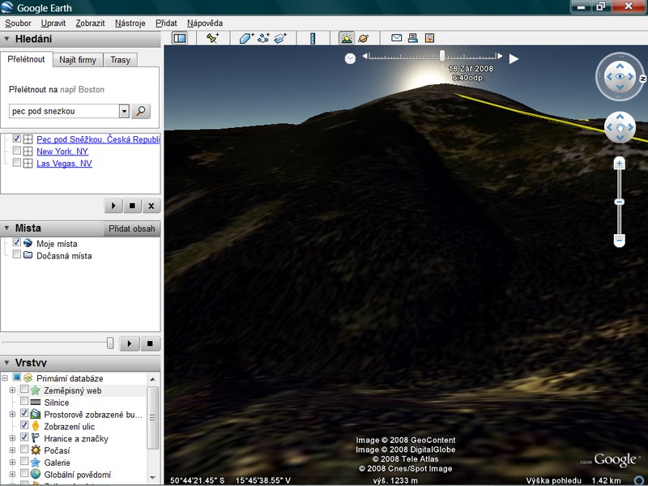Clear search results with X button

coord(151,206)
